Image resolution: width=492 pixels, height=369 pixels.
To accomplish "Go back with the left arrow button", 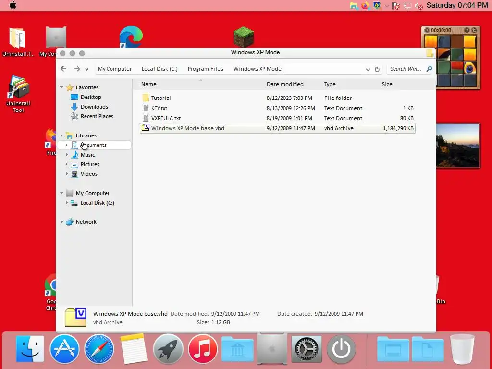I will [63, 69].
